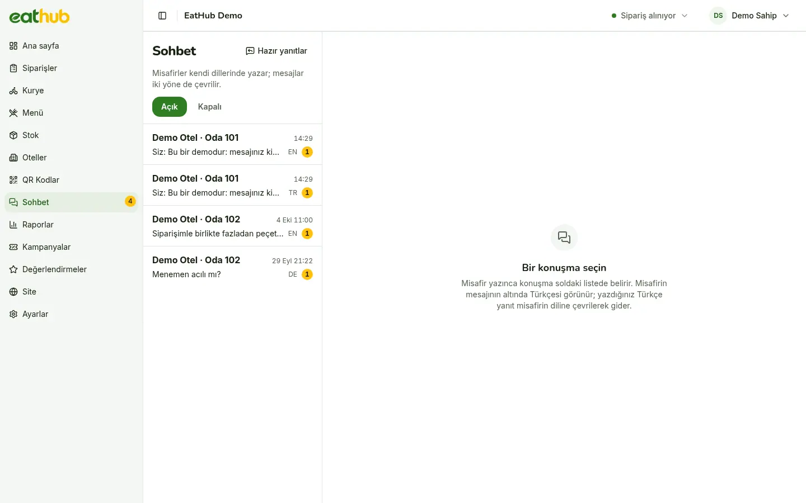
Task: Click the chevron next to Sipariş alınıyor
Action: 685,16
